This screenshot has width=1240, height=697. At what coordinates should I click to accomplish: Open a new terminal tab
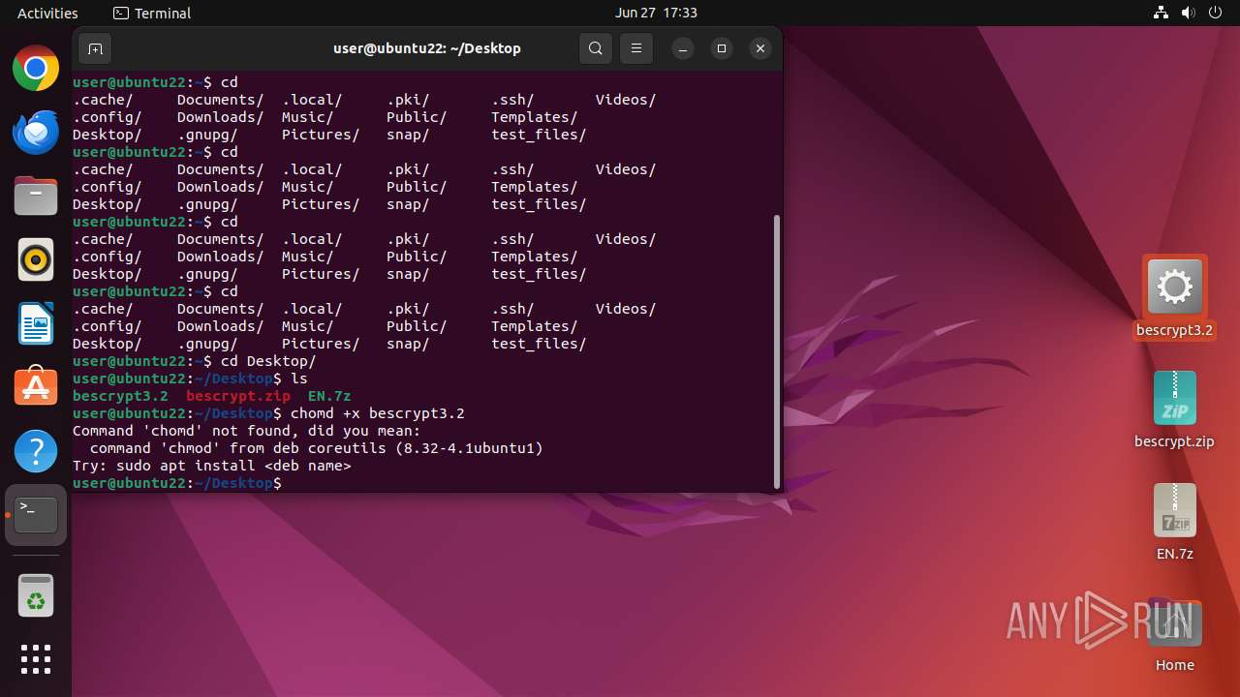(95, 48)
